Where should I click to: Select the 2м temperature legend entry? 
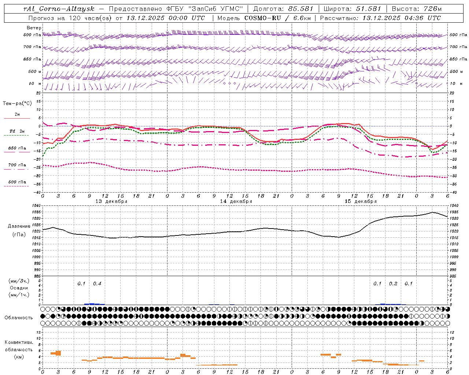pos(17,115)
